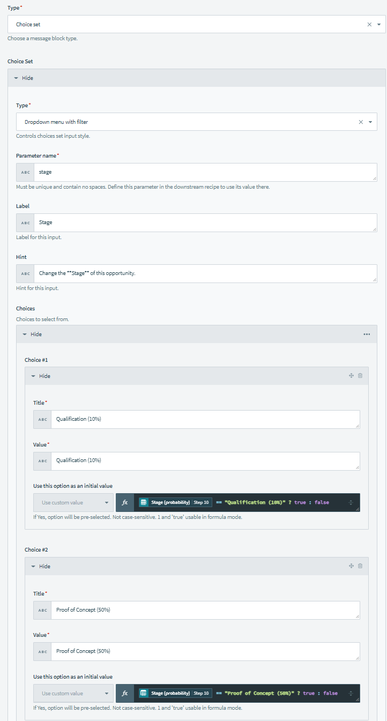Screen dimensions: 387x721
Task: Clear the Choice set type selection
Action: point(369,25)
